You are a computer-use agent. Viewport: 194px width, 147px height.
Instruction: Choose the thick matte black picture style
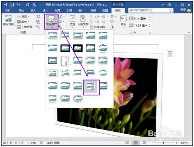(78, 48)
